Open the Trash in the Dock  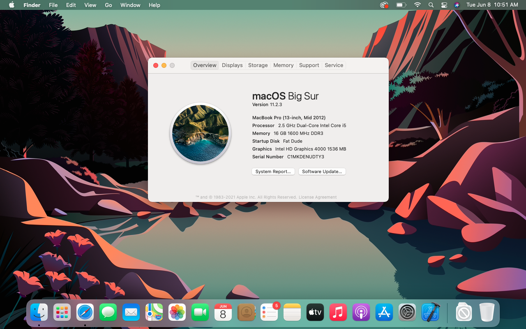click(x=487, y=313)
